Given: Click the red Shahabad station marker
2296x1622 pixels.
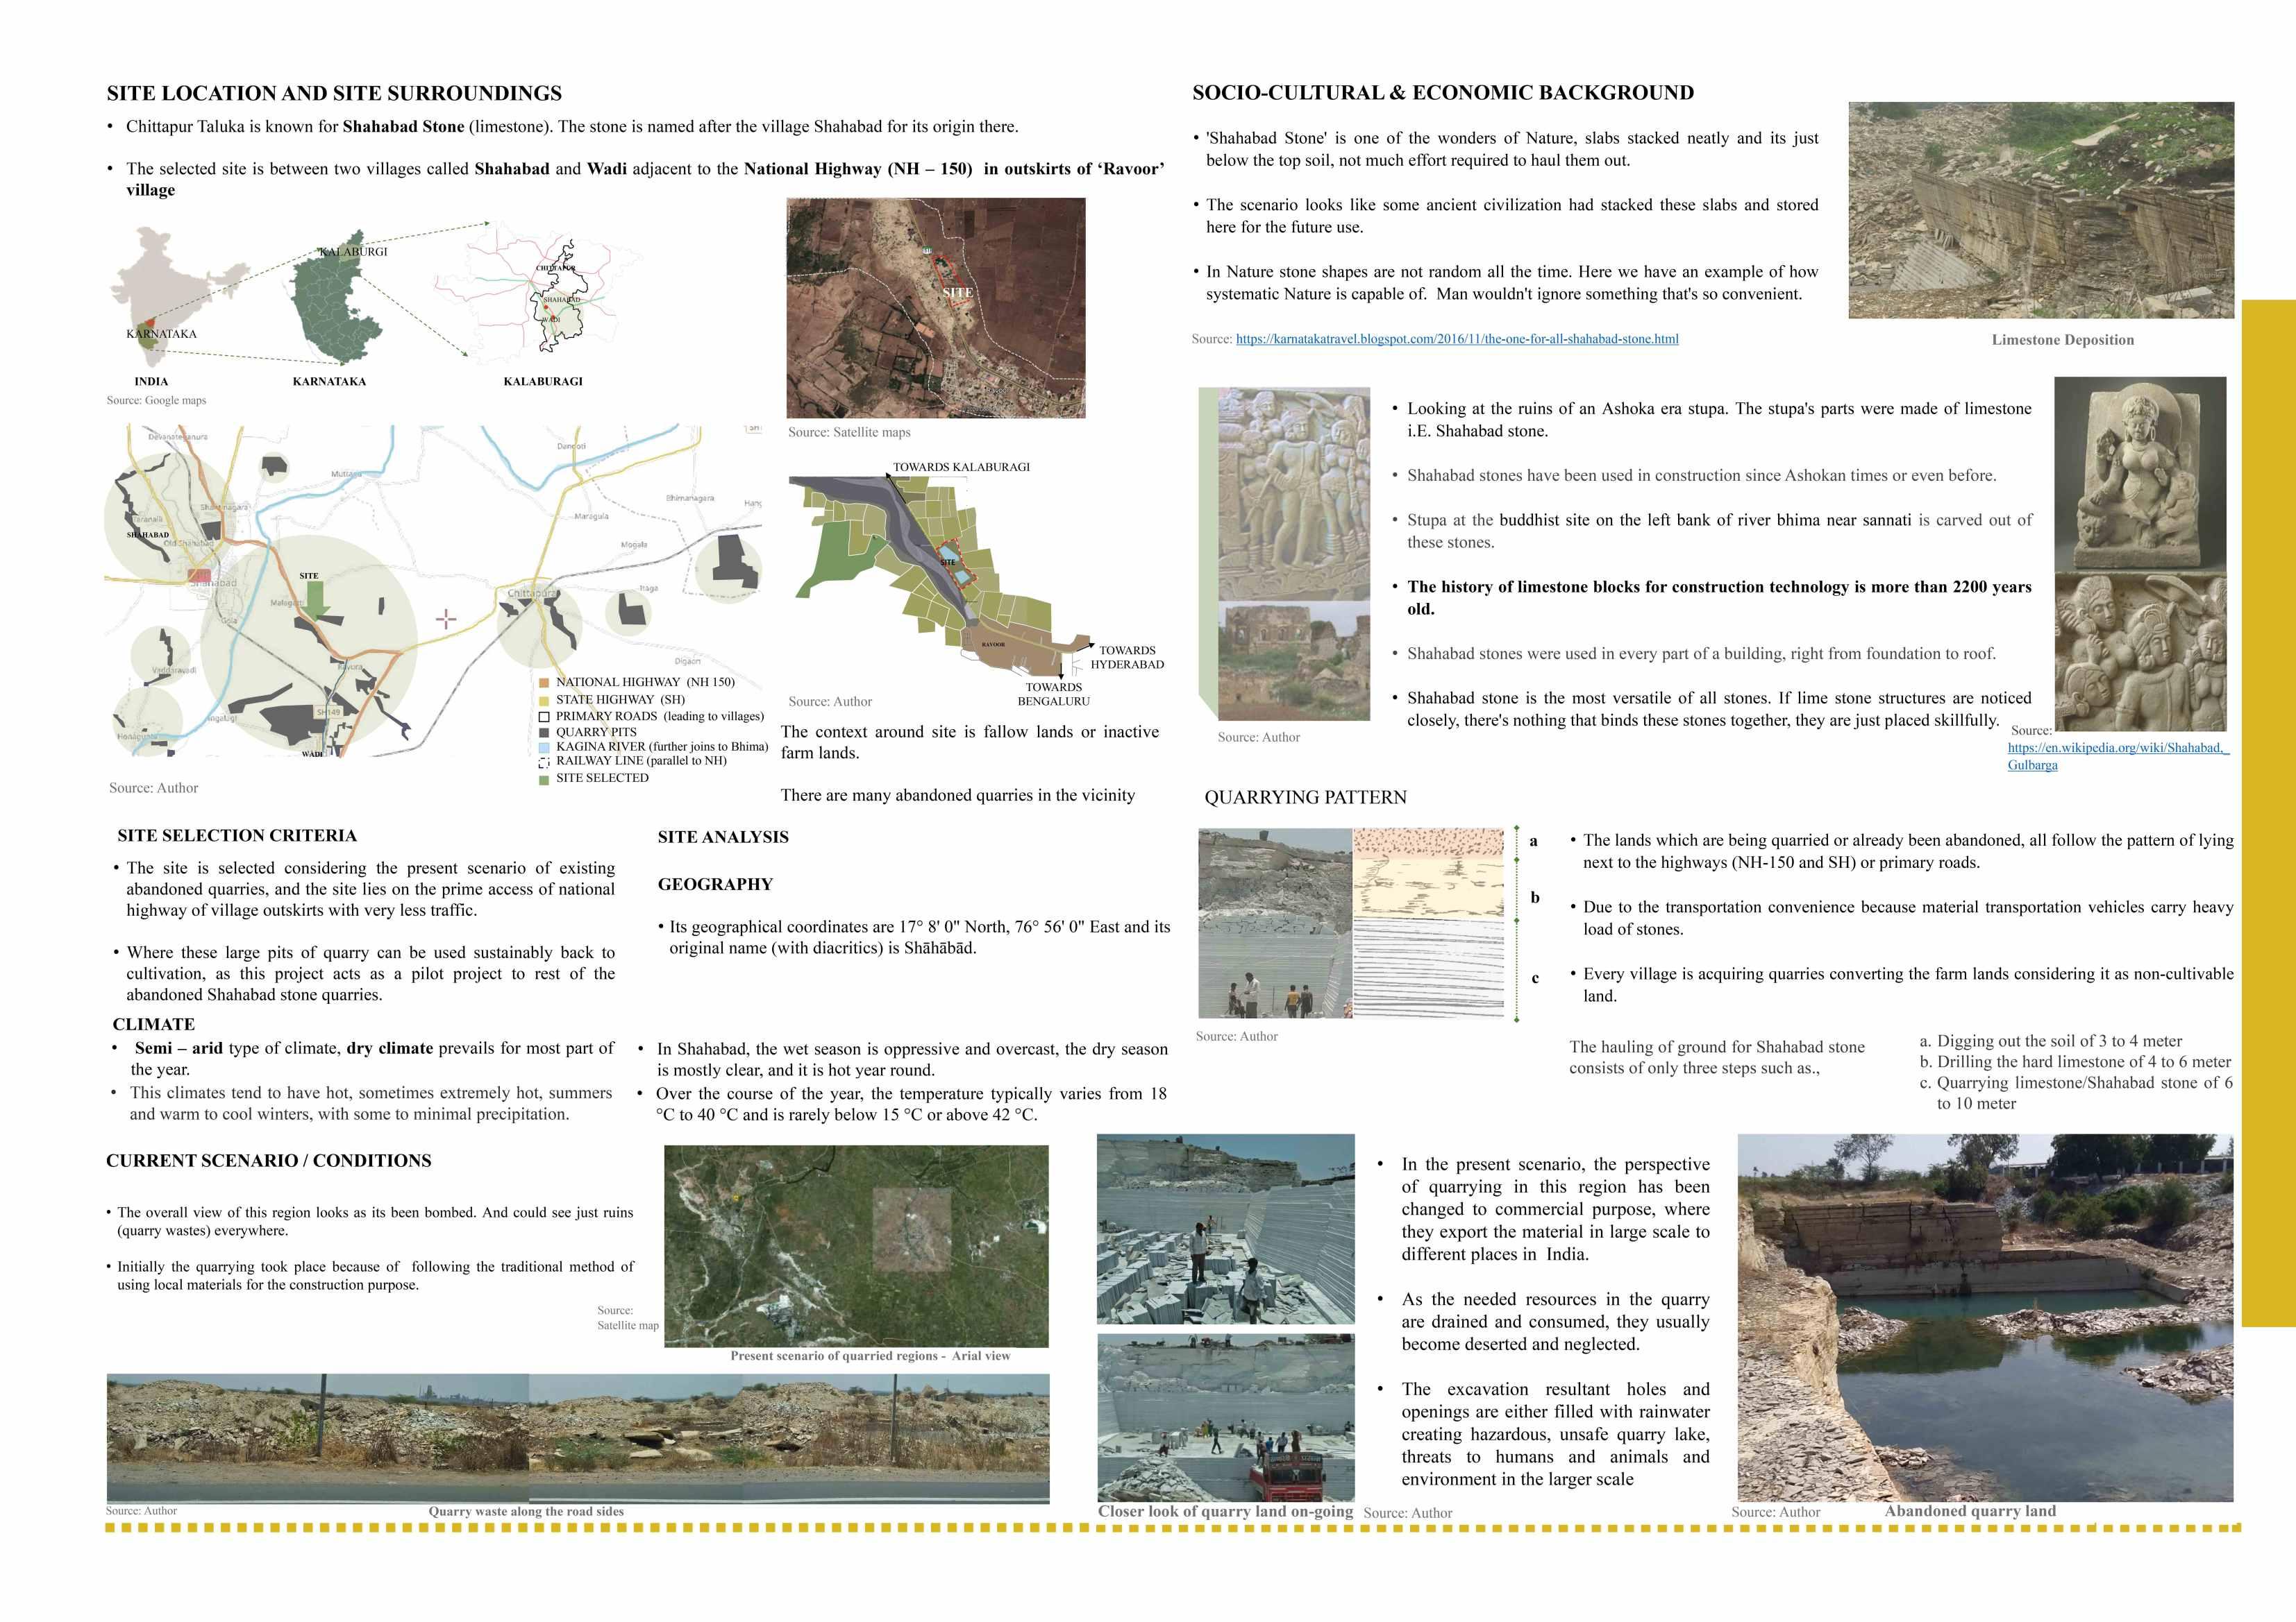Looking at the screenshot, I should point(199,576).
